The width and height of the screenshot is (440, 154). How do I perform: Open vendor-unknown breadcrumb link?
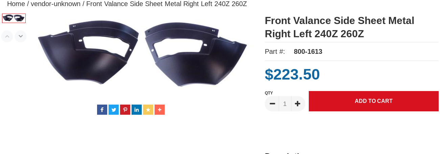click(55, 4)
